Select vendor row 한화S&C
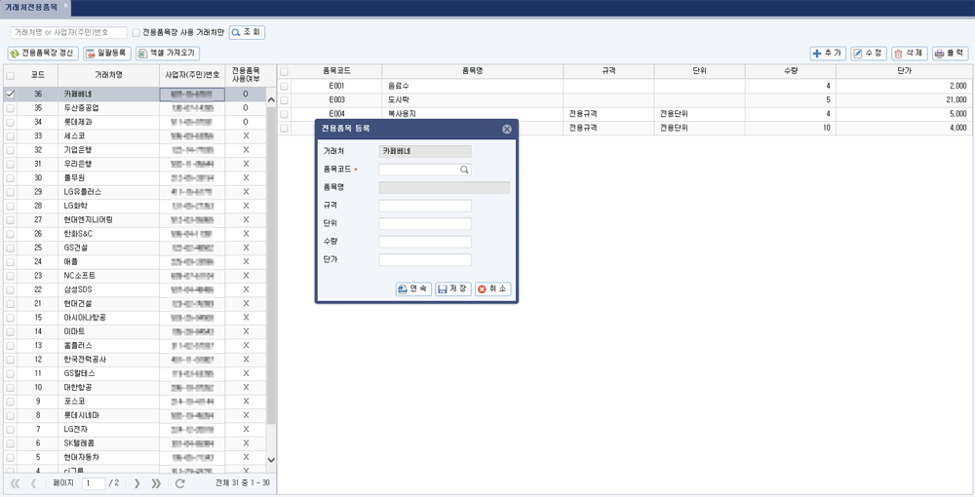 [x=136, y=234]
